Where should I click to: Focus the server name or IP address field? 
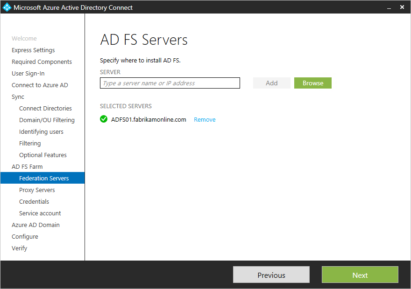170,83
